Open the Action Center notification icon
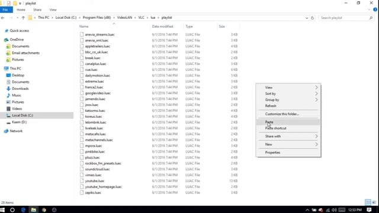 point(369,210)
